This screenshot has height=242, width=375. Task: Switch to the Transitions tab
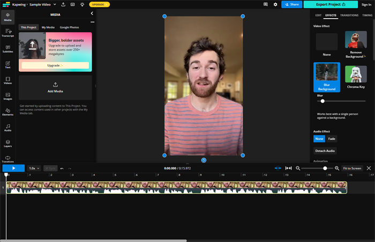[x=349, y=15]
